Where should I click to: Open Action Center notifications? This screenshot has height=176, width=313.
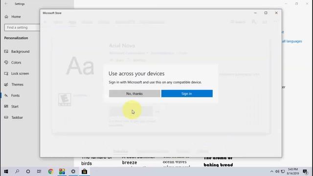(x=305, y=172)
